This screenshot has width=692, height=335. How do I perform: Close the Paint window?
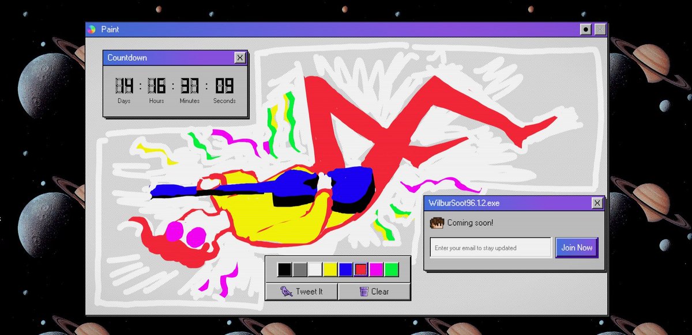click(600, 29)
